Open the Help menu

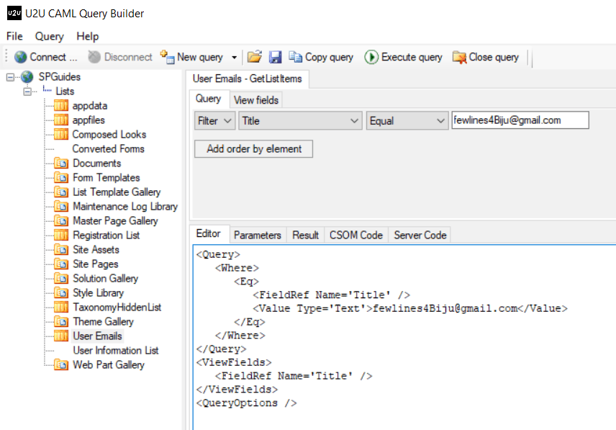(87, 36)
